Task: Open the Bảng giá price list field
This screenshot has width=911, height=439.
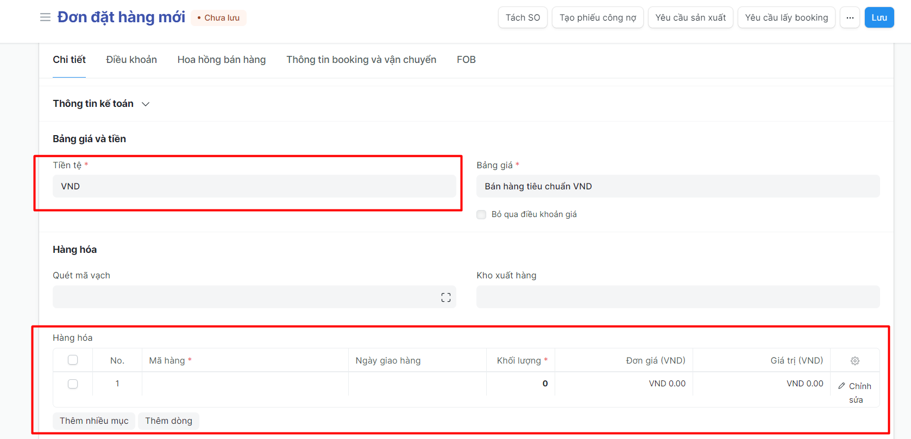Action: [x=677, y=186]
